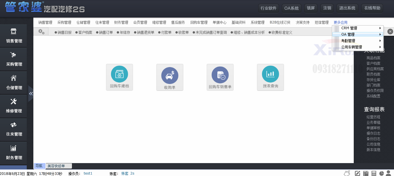Open the 报表查询 chart icon

(270, 77)
